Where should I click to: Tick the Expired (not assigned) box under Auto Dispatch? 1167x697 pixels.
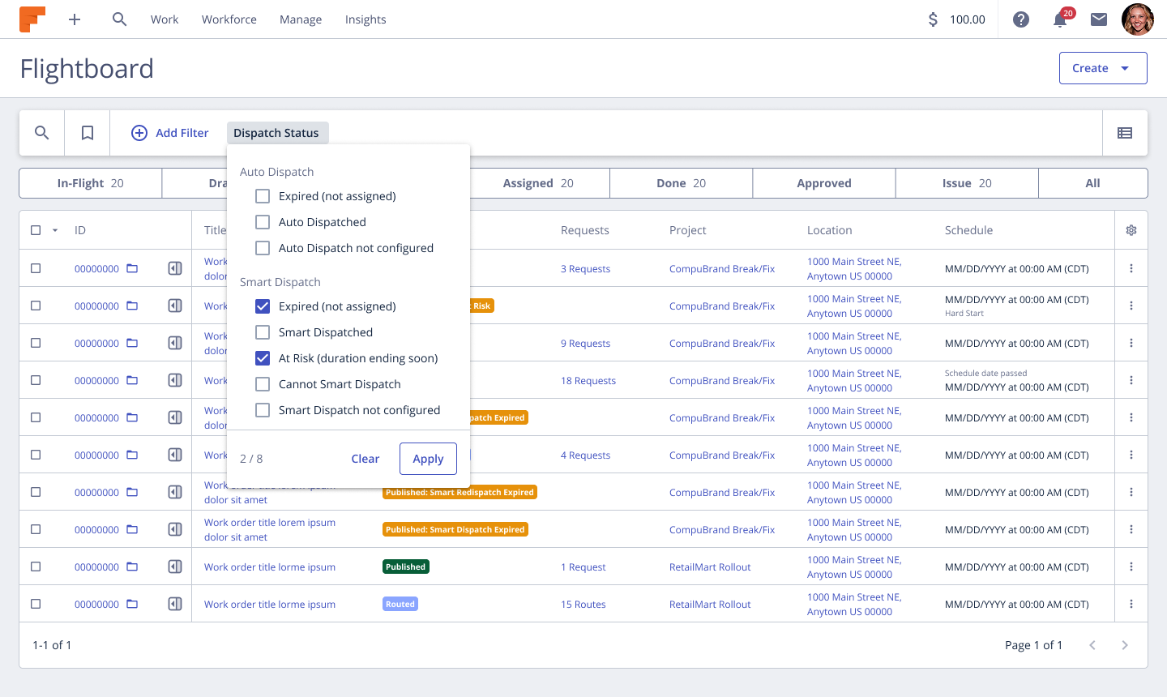pyautogui.click(x=263, y=196)
